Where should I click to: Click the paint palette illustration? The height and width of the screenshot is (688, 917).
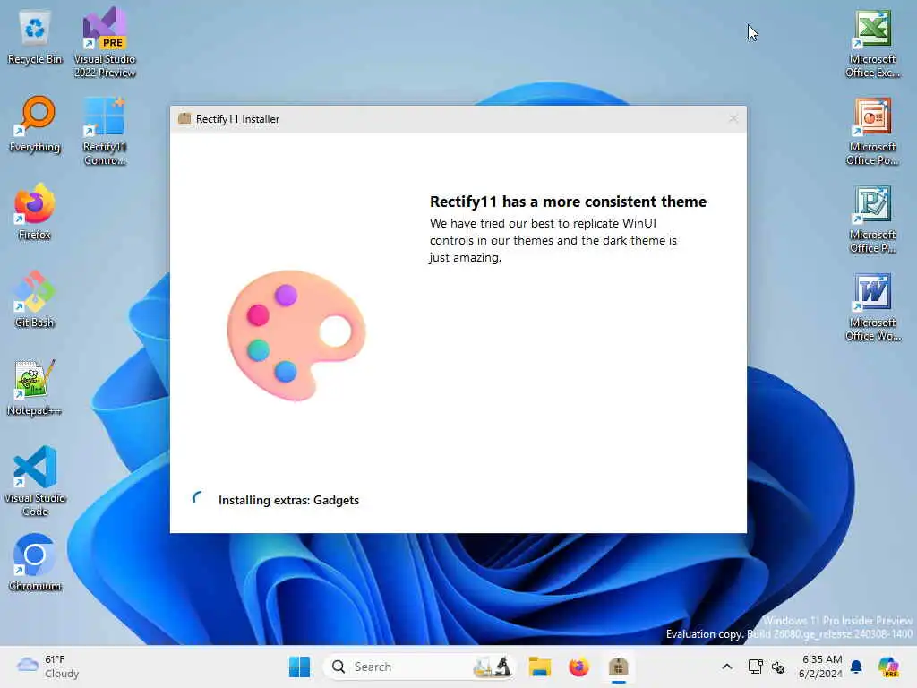pos(296,336)
